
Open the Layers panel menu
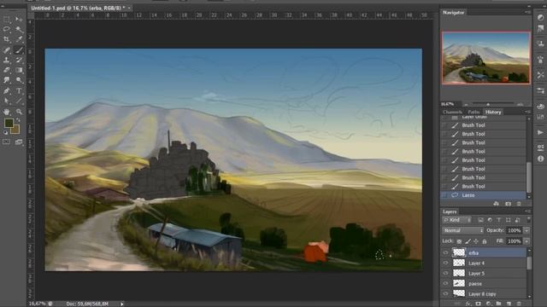pyautogui.click(x=528, y=211)
